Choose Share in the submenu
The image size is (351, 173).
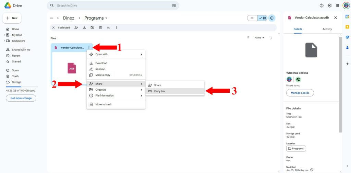pyautogui.click(x=175, y=85)
